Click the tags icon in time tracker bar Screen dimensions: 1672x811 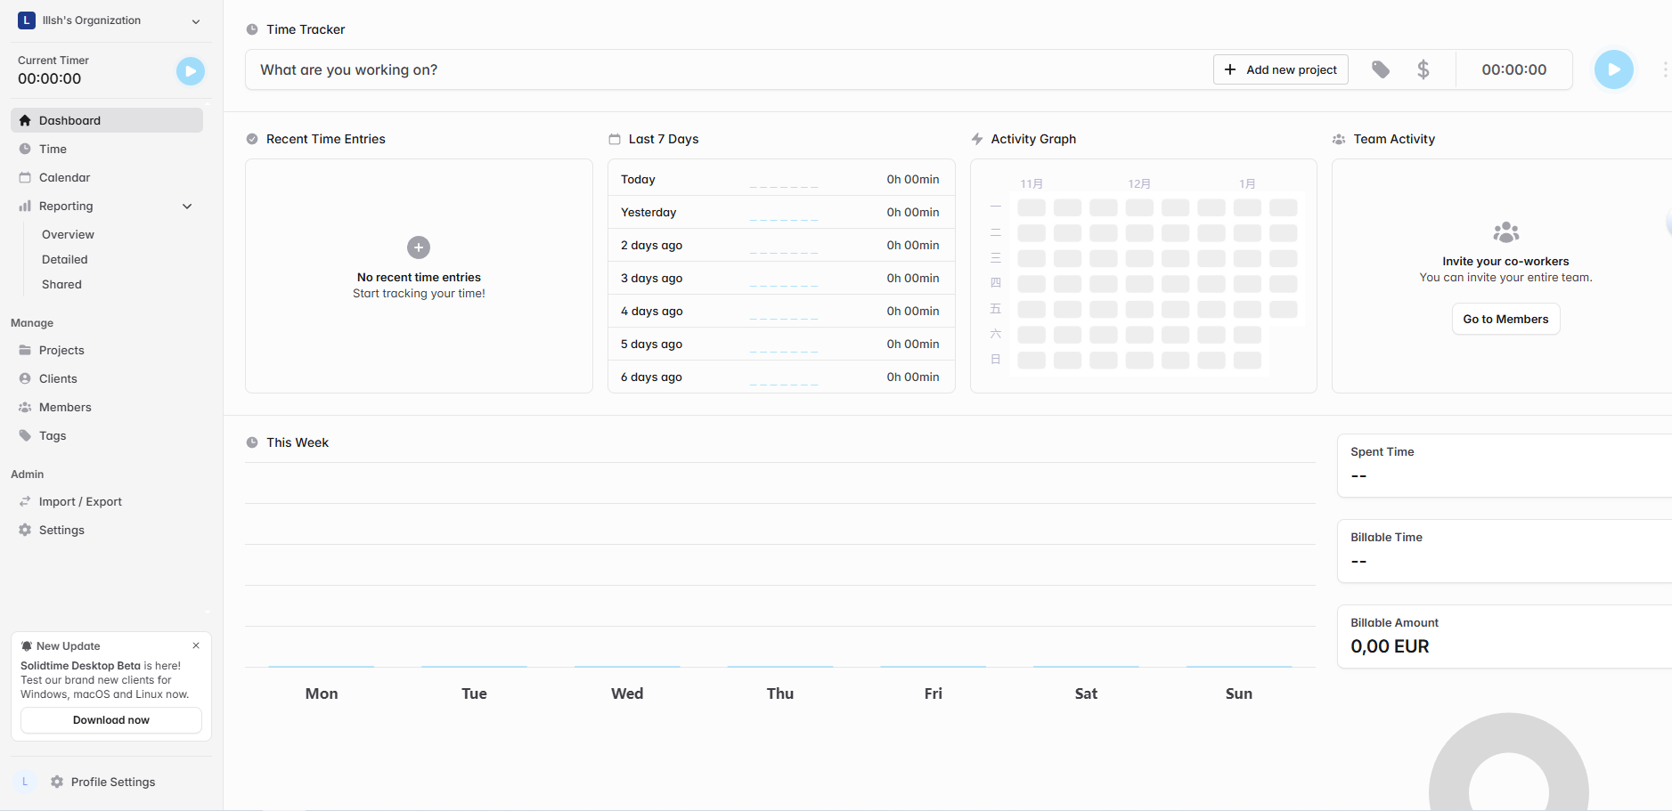tap(1381, 69)
